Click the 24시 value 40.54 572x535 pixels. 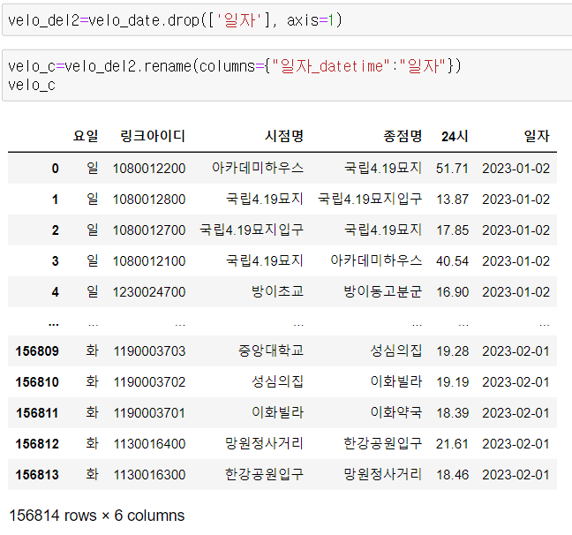point(452,261)
